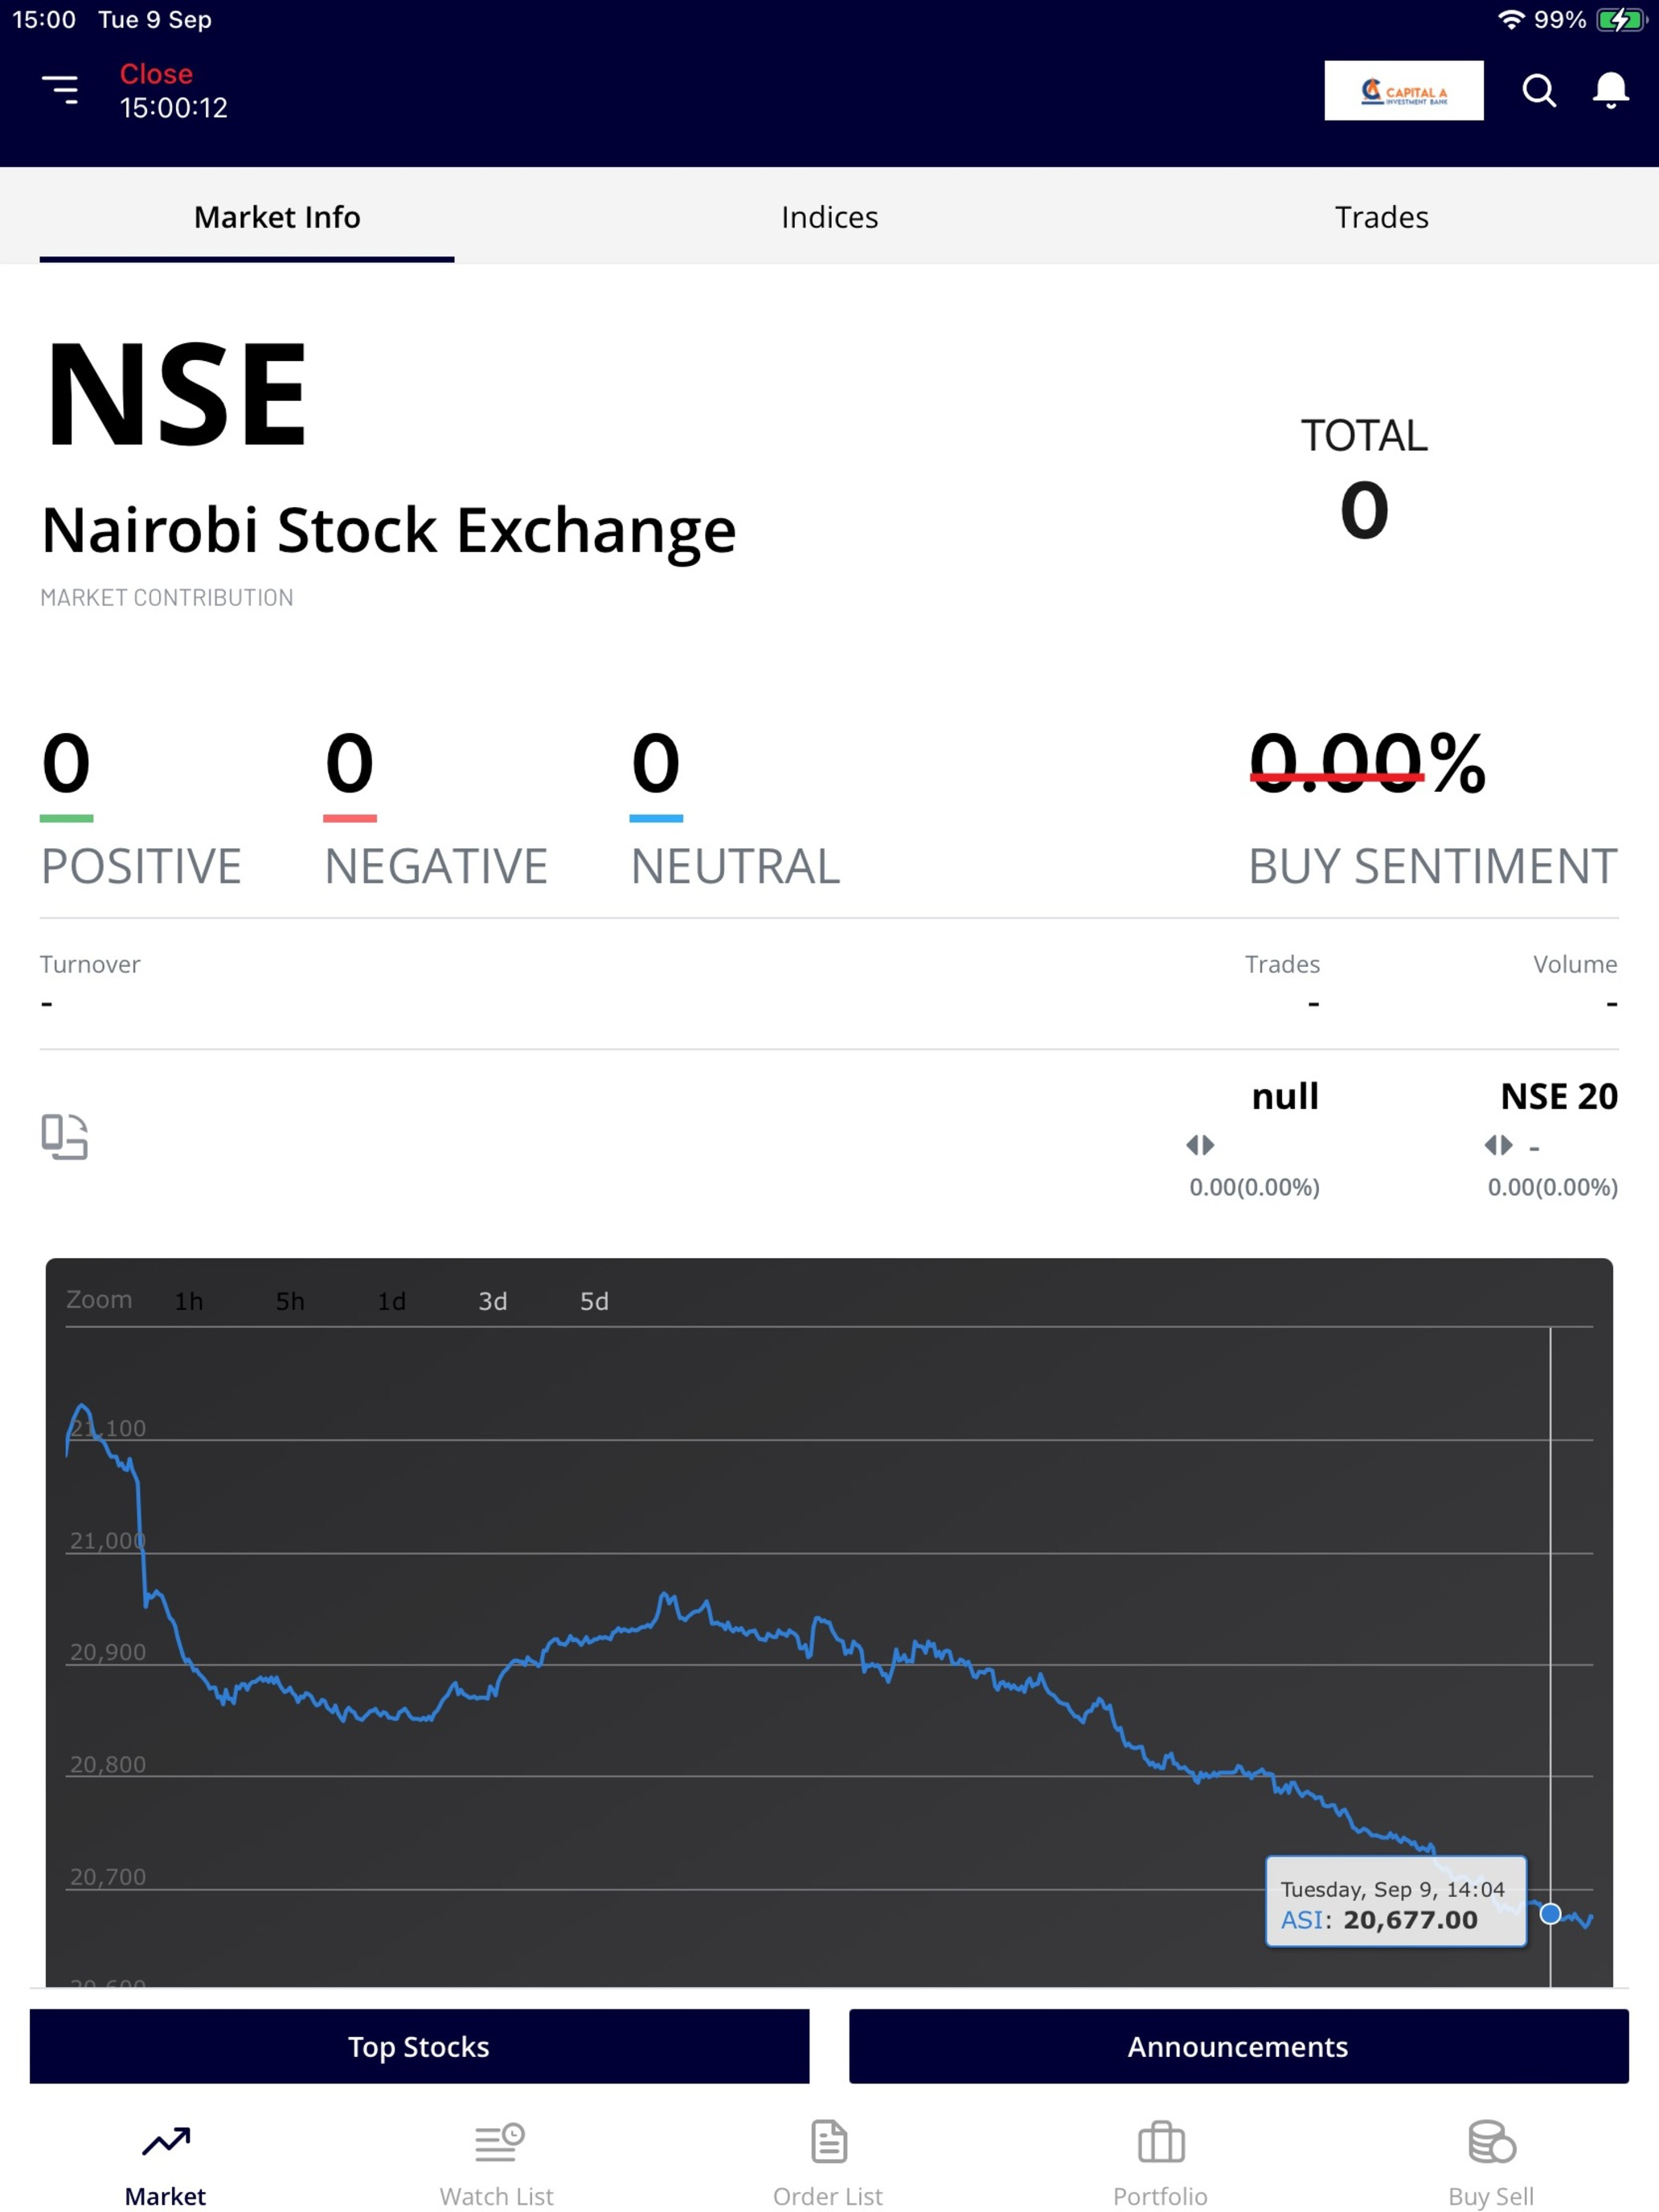Open Buy Sell from bottom bar
Screen dimensions: 1659x2212
[x=1491, y=2163]
